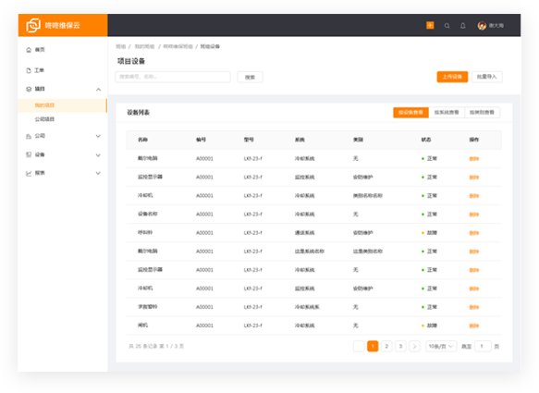Expand the device (设备) sidebar group
This screenshot has height=393, width=539.
(98, 155)
